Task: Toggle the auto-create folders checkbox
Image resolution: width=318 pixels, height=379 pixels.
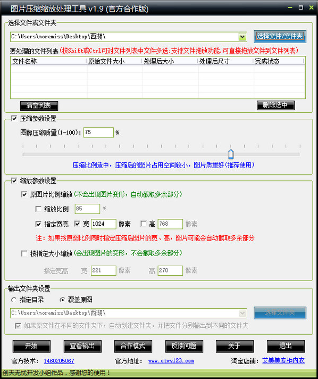Action: click(x=18, y=326)
